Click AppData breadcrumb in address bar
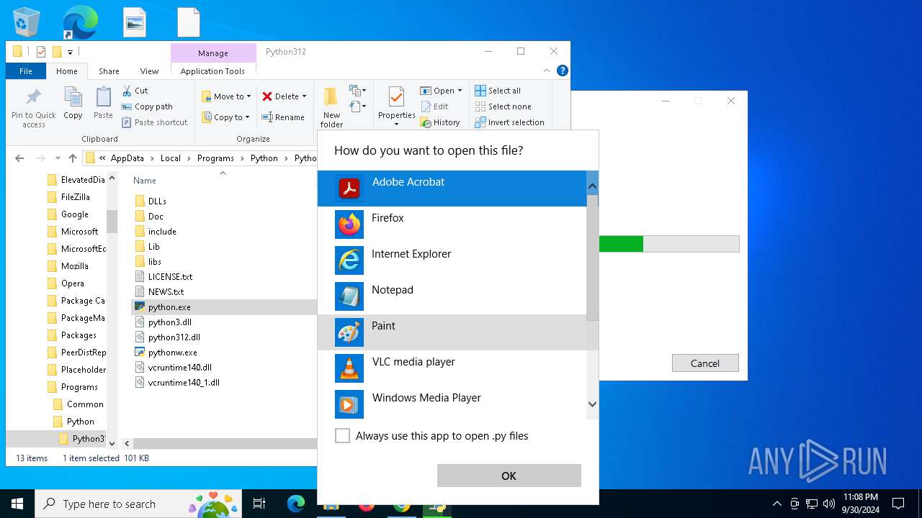922x518 pixels. pos(127,158)
